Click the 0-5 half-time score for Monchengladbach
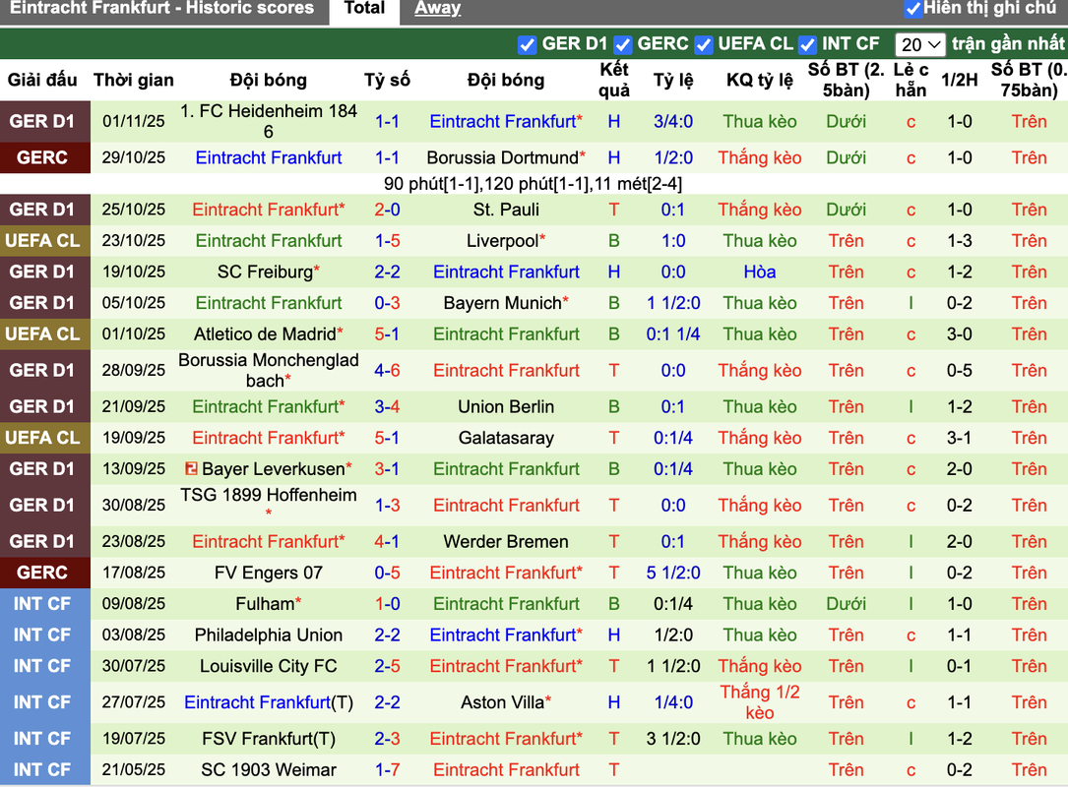 point(959,370)
